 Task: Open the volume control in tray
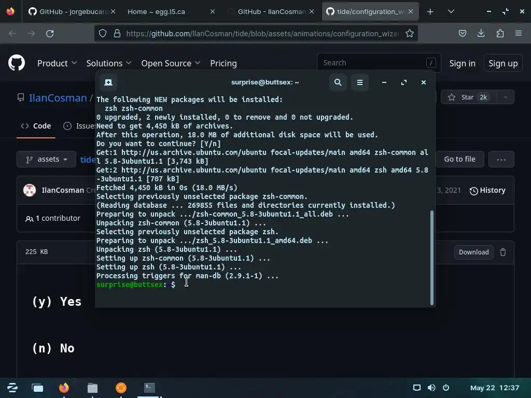click(431, 388)
